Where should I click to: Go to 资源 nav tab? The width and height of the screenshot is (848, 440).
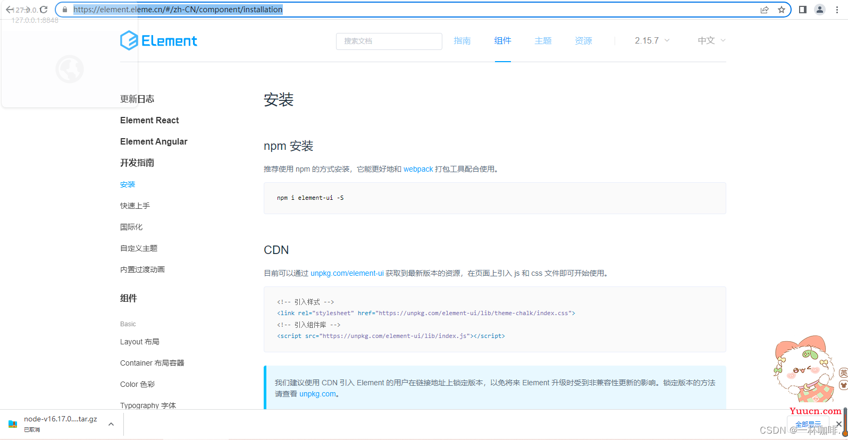(583, 41)
